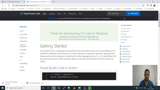
Task: Click the page vertical scrollbar thumb
Action: 159,20
